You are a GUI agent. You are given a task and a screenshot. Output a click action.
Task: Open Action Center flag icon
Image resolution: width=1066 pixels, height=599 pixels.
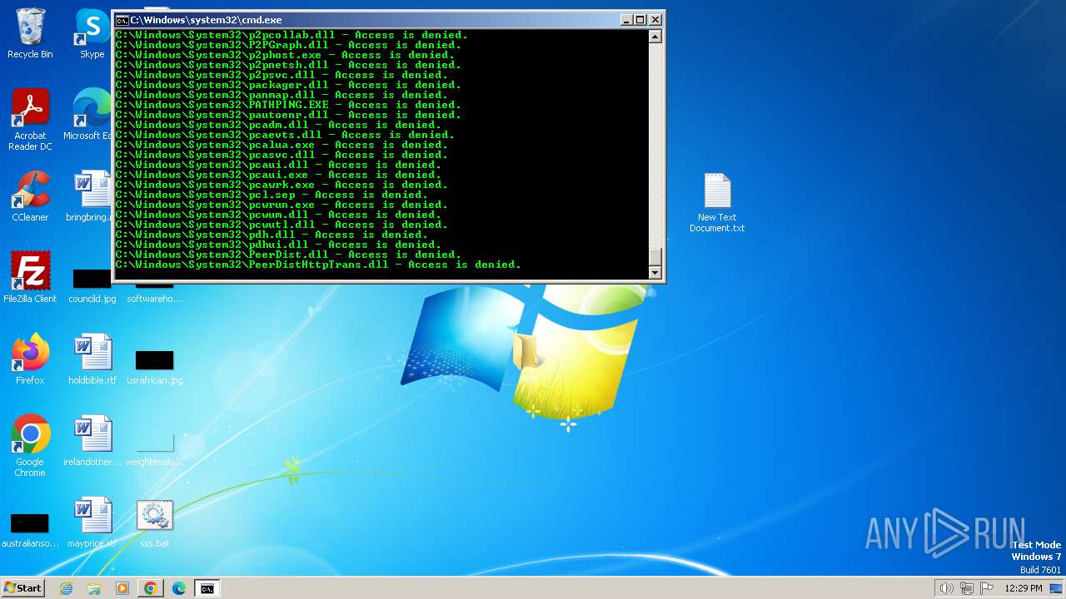[987, 588]
